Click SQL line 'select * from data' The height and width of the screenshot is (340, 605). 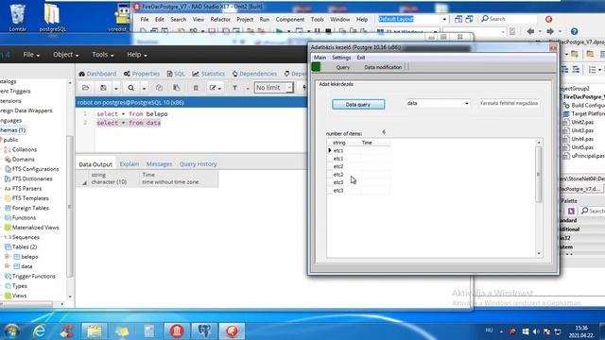click(129, 123)
